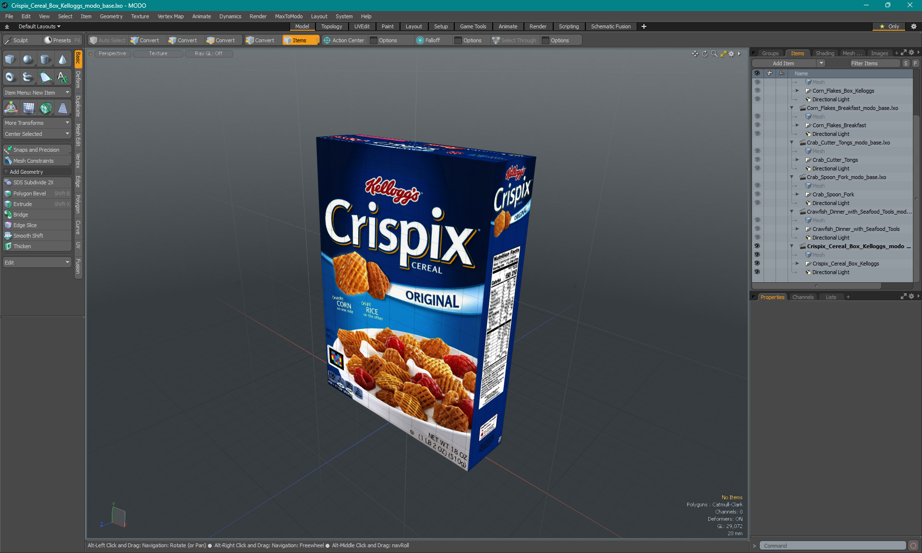922x553 pixels.
Task: Click the Sculpt tool button
Action: tap(21, 40)
